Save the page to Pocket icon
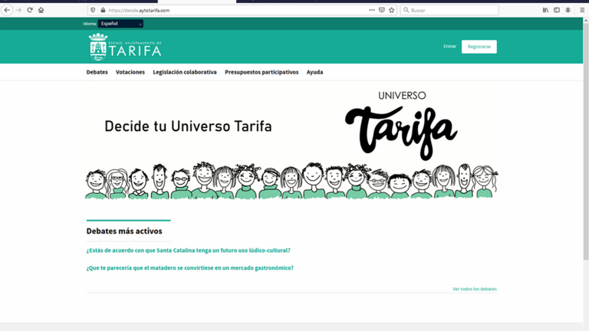 pos(382,10)
